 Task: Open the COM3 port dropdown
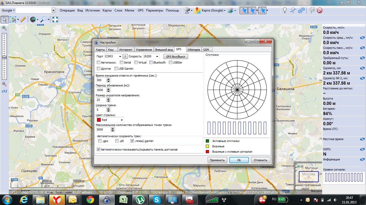[120, 57]
